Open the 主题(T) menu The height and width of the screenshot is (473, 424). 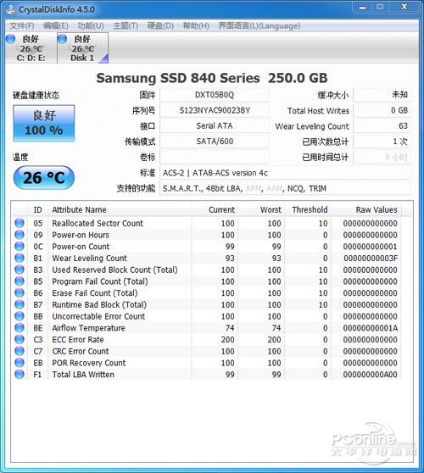[x=126, y=25]
